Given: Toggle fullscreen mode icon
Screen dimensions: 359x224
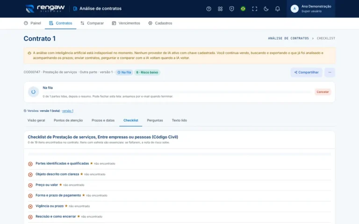Looking at the screenshot, I should coord(254,9).
